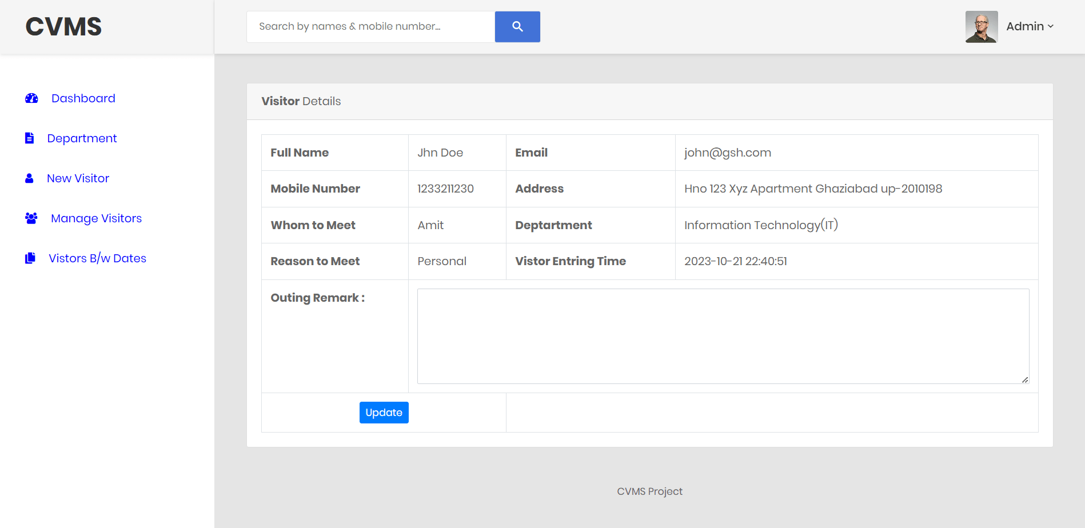This screenshot has width=1085, height=528.
Task: Select the Visitor Details header
Action: click(301, 101)
